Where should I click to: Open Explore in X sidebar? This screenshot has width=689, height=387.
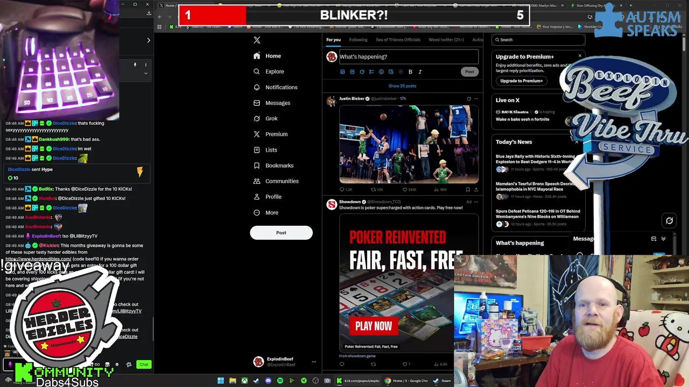269,71
